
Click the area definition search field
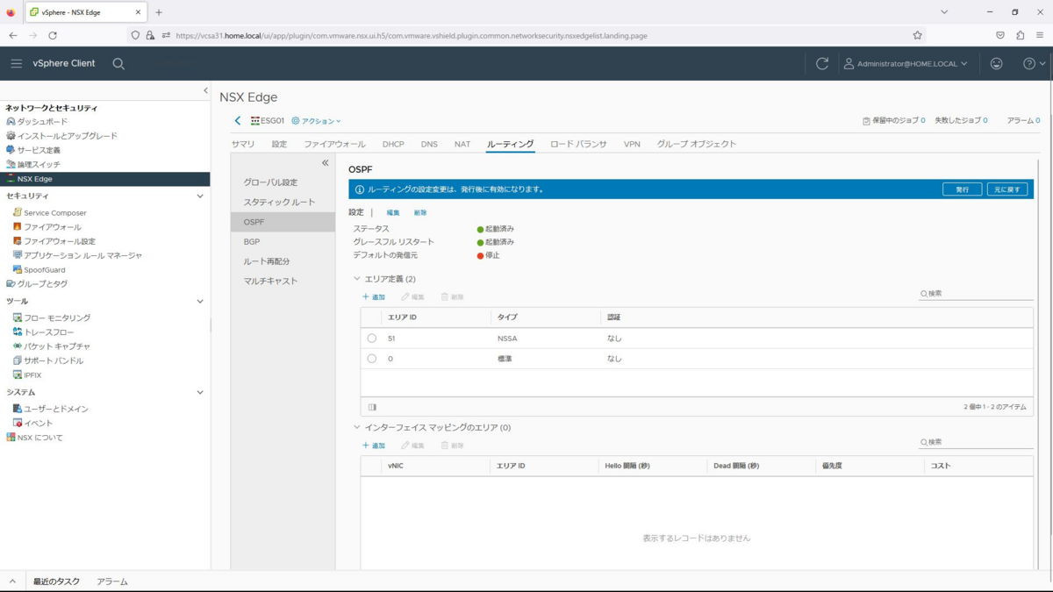tap(976, 294)
